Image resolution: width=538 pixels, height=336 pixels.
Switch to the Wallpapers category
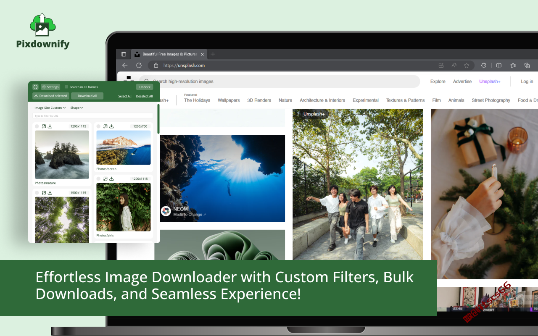coord(229,100)
